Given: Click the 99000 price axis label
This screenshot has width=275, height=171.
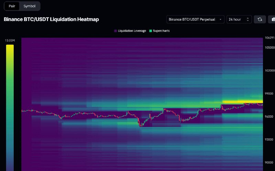Looking at the screenshot, I should click(269, 93).
